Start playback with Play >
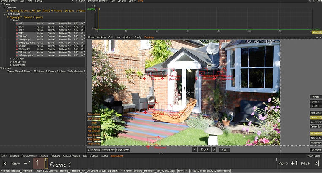The height and width of the screenshot is (173, 322). (x=283, y=163)
